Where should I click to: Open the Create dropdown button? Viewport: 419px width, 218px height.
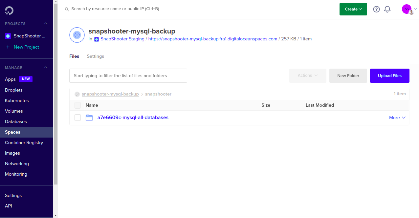(x=353, y=9)
